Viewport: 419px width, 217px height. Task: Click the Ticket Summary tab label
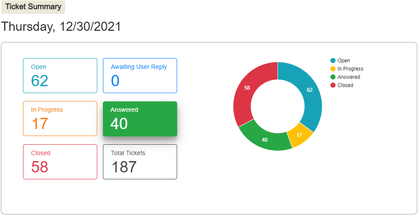pos(33,7)
